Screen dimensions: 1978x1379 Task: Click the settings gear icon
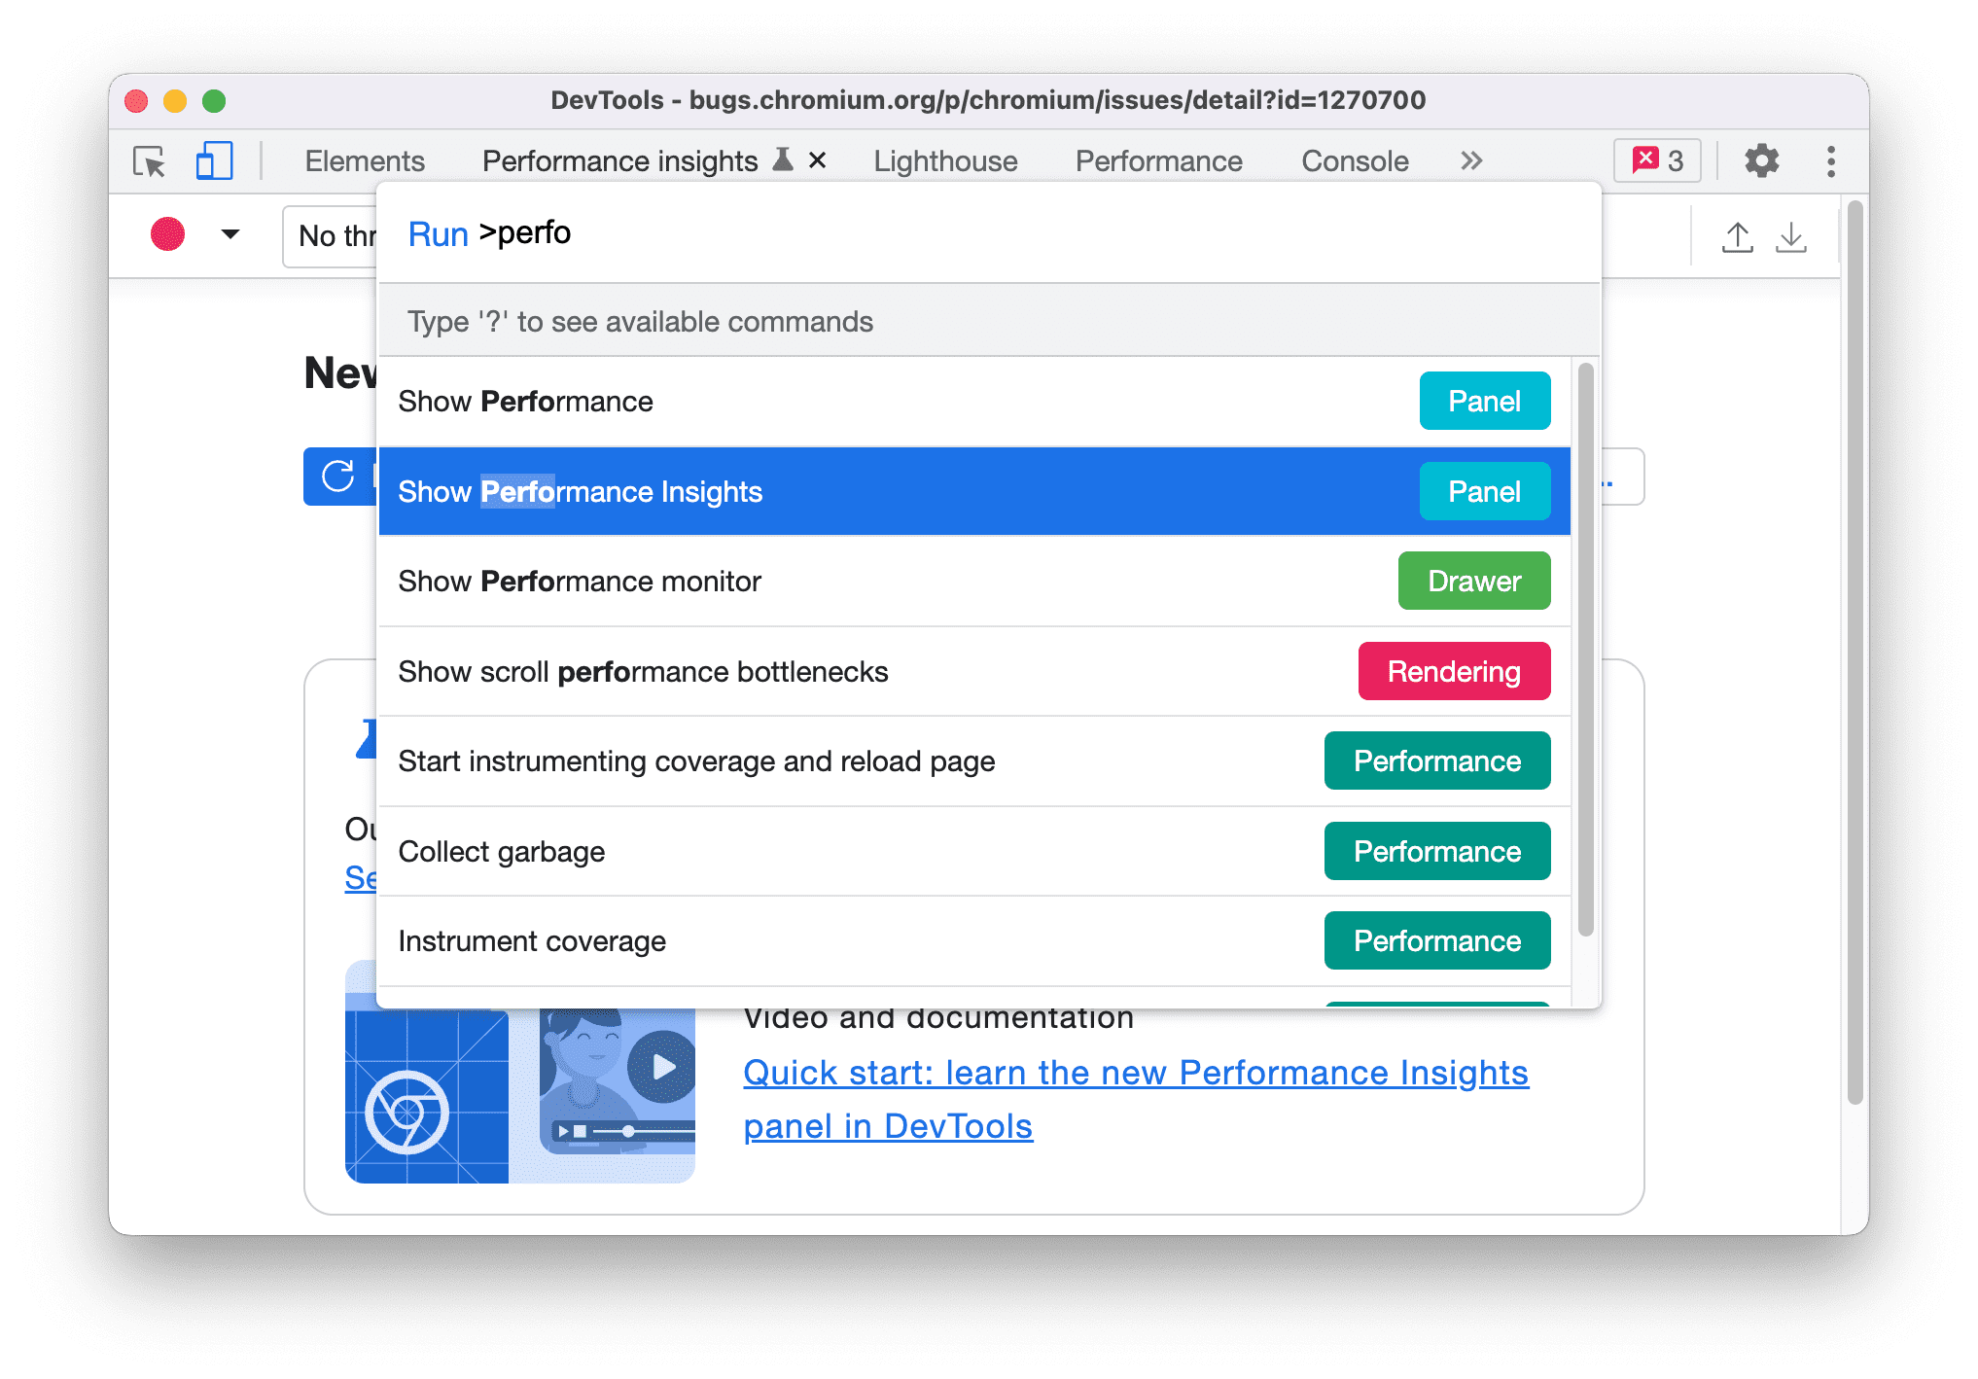click(x=1761, y=159)
